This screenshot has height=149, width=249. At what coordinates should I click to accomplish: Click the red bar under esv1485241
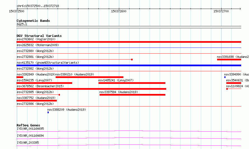[132, 83]
